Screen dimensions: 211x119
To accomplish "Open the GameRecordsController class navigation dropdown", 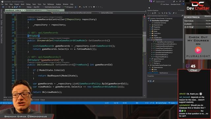I will click(x=75, y=13).
